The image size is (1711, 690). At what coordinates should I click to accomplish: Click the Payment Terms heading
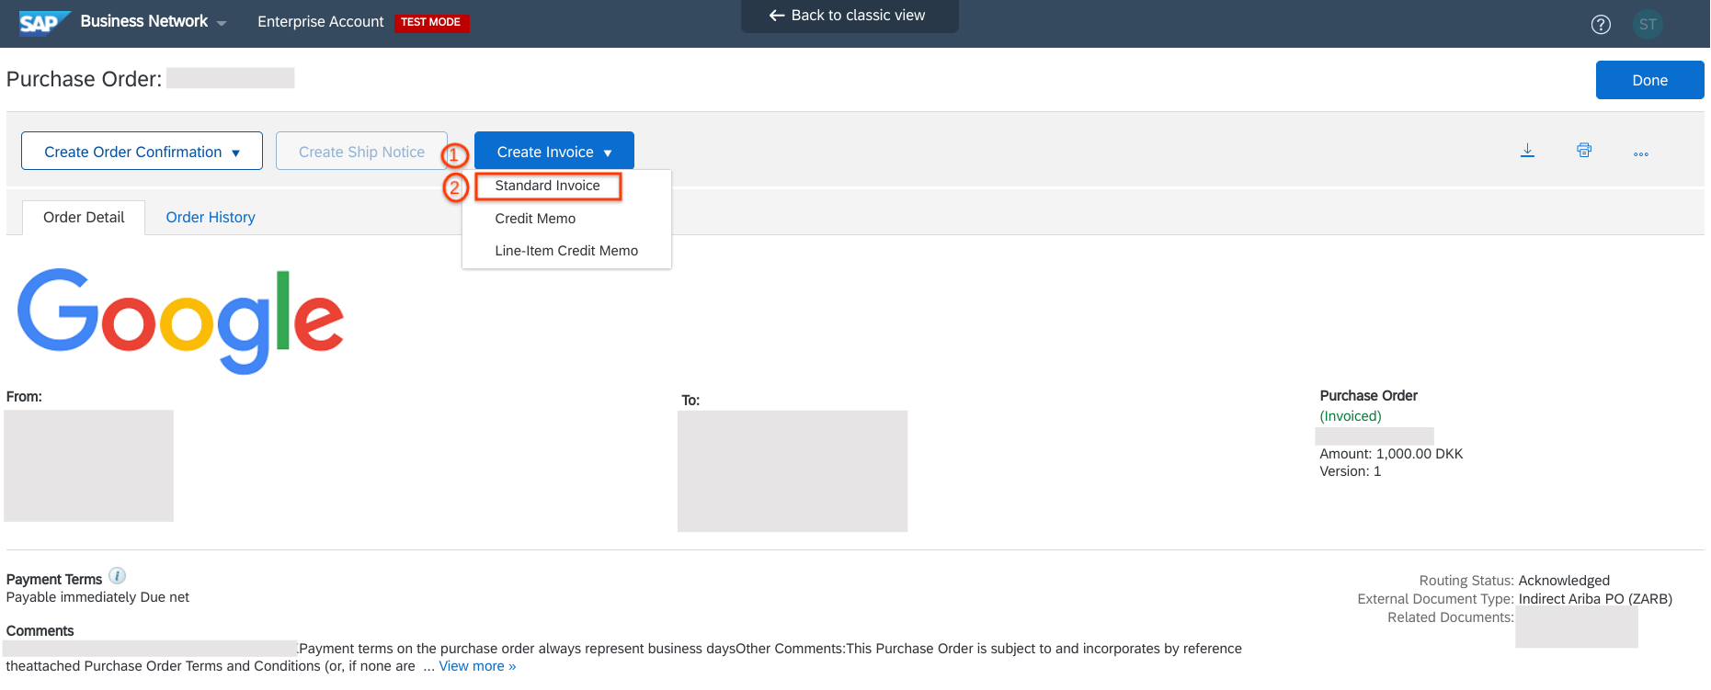[x=54, y=580]
